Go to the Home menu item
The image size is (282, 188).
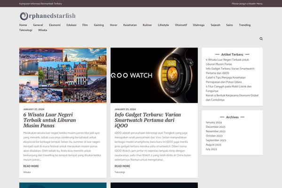(x=23, y=25)
